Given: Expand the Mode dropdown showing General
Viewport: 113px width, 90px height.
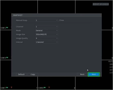Looking at the screenshot, I should 46,30.
